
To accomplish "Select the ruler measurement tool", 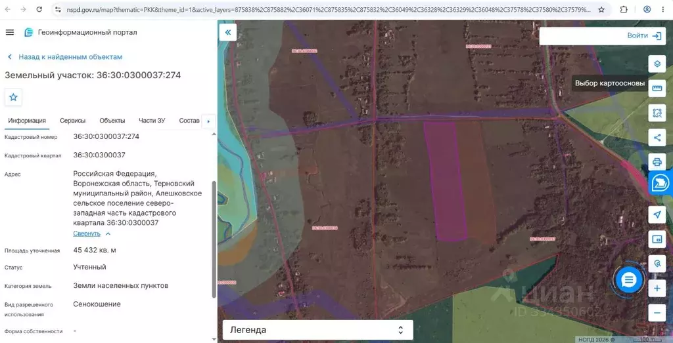I will [657, 89].
